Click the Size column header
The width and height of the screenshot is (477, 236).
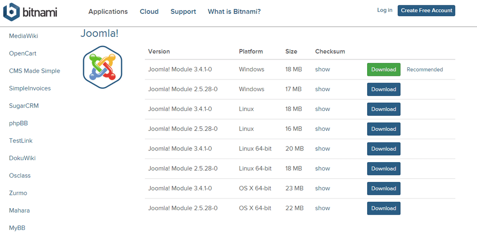coord(291,51)
